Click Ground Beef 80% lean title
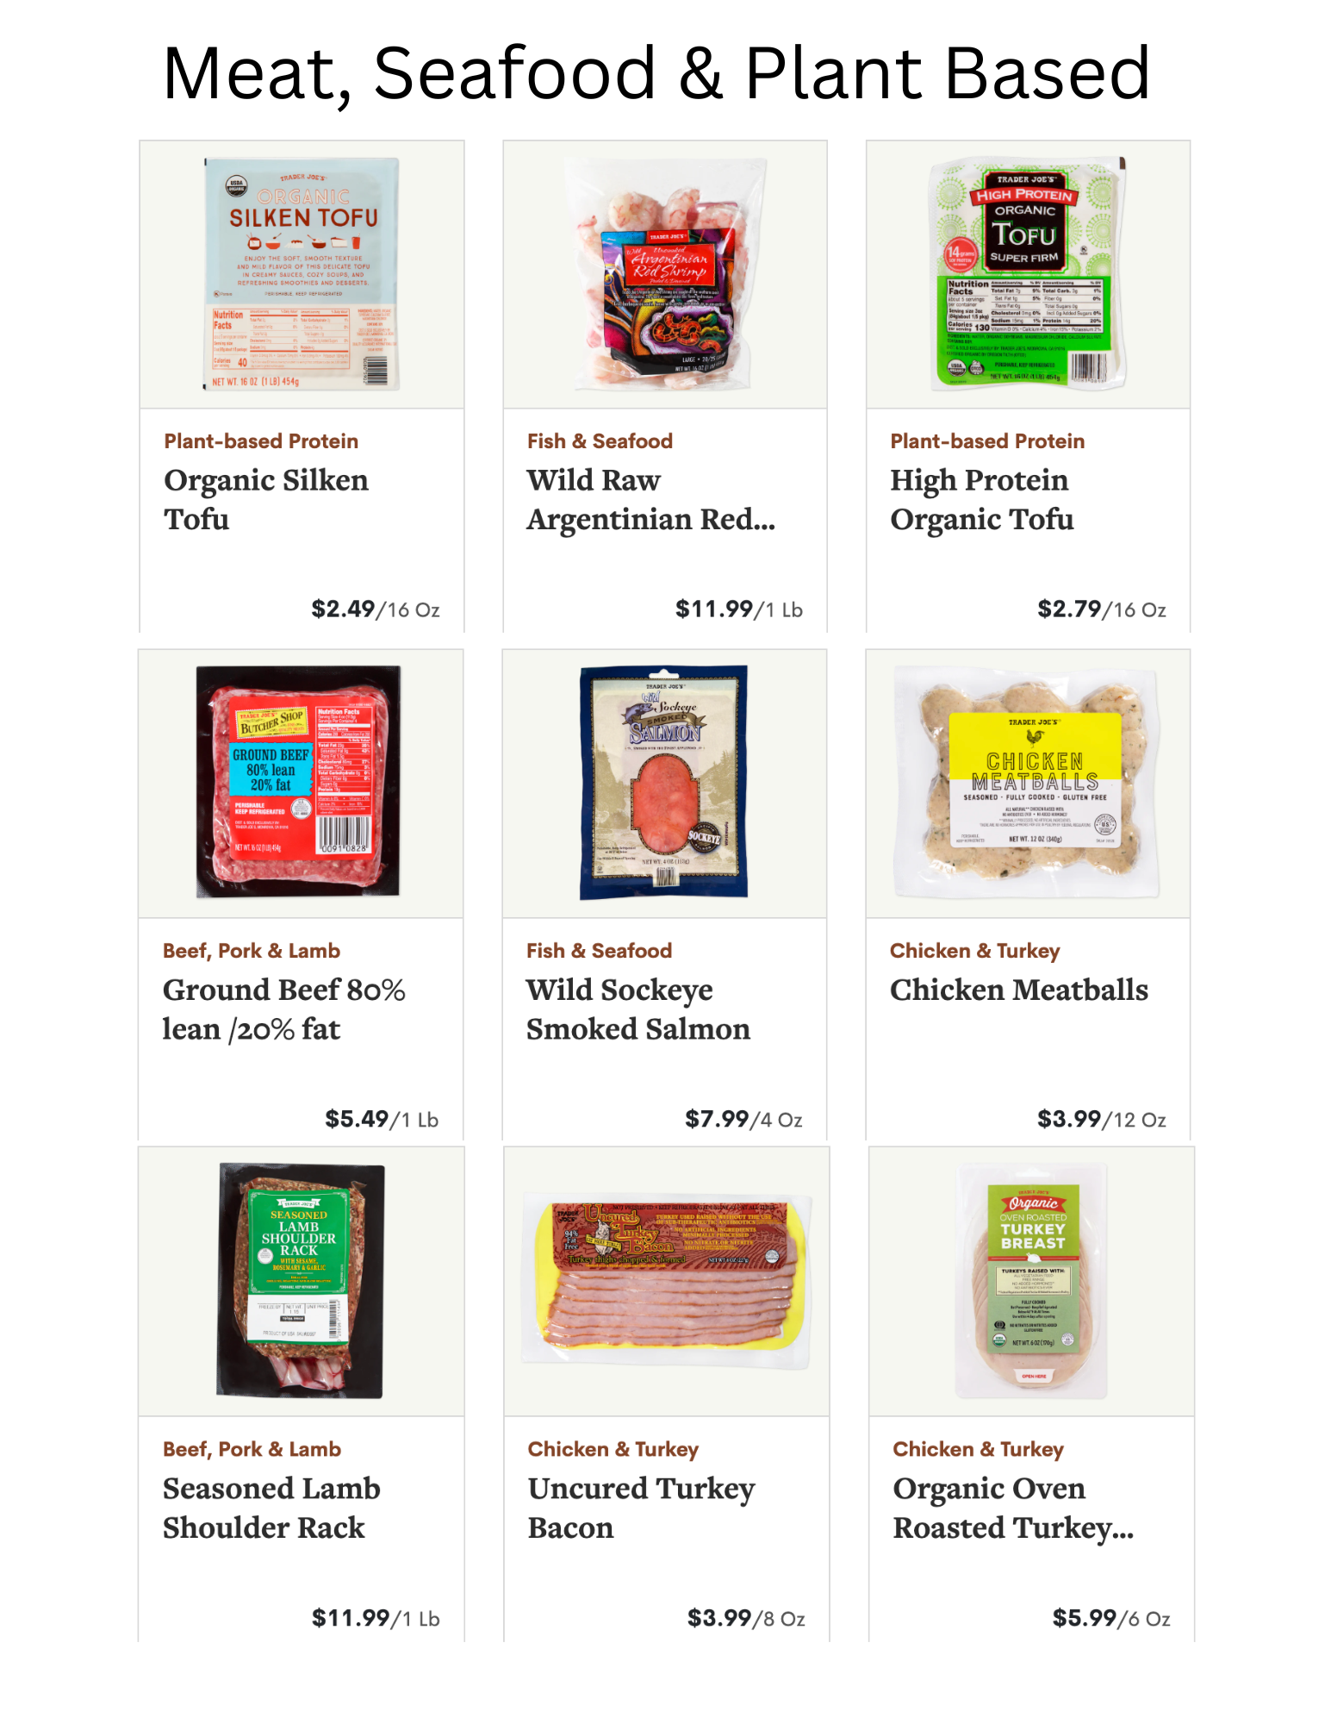 pos(283,1009)
